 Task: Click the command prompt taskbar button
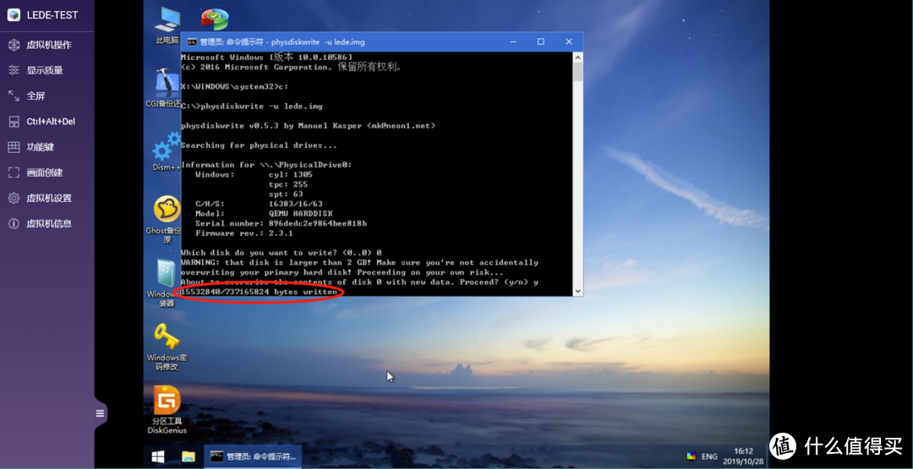[253, 456]
